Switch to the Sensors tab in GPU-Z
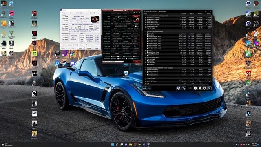Viewport: 261px width, 147px height. (x=113, y=13)
